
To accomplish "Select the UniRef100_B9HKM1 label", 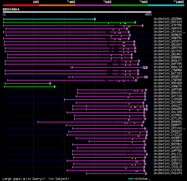I will pyautogui.click(x=168, y=122).
